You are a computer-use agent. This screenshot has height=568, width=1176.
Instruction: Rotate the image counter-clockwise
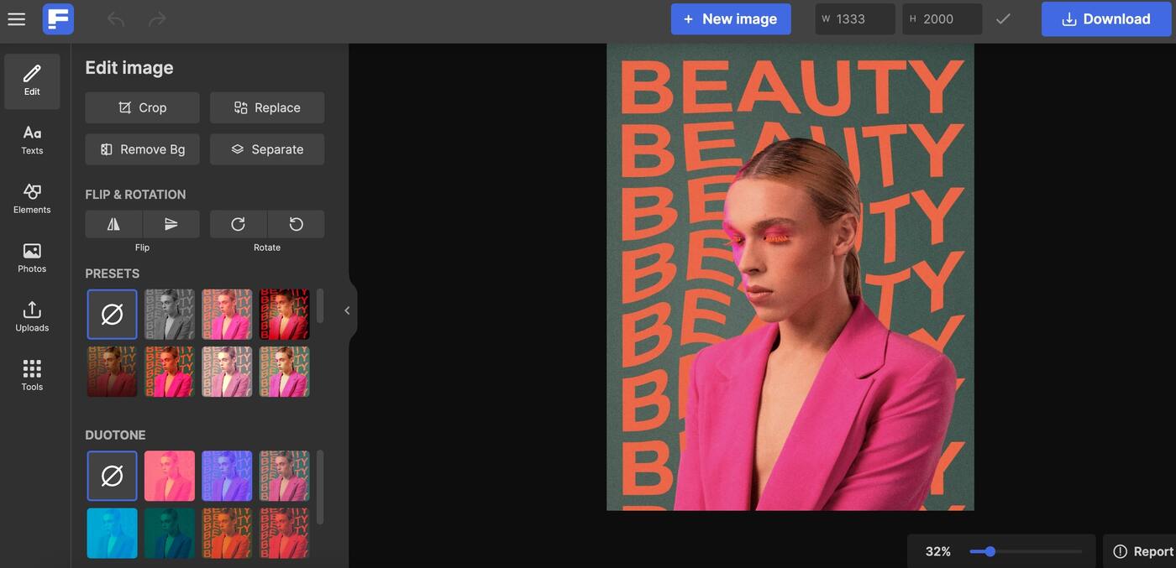(296, 224)
